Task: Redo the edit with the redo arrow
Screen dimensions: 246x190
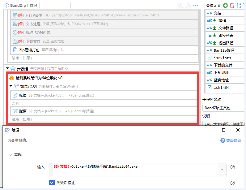Action: (188, 6)
